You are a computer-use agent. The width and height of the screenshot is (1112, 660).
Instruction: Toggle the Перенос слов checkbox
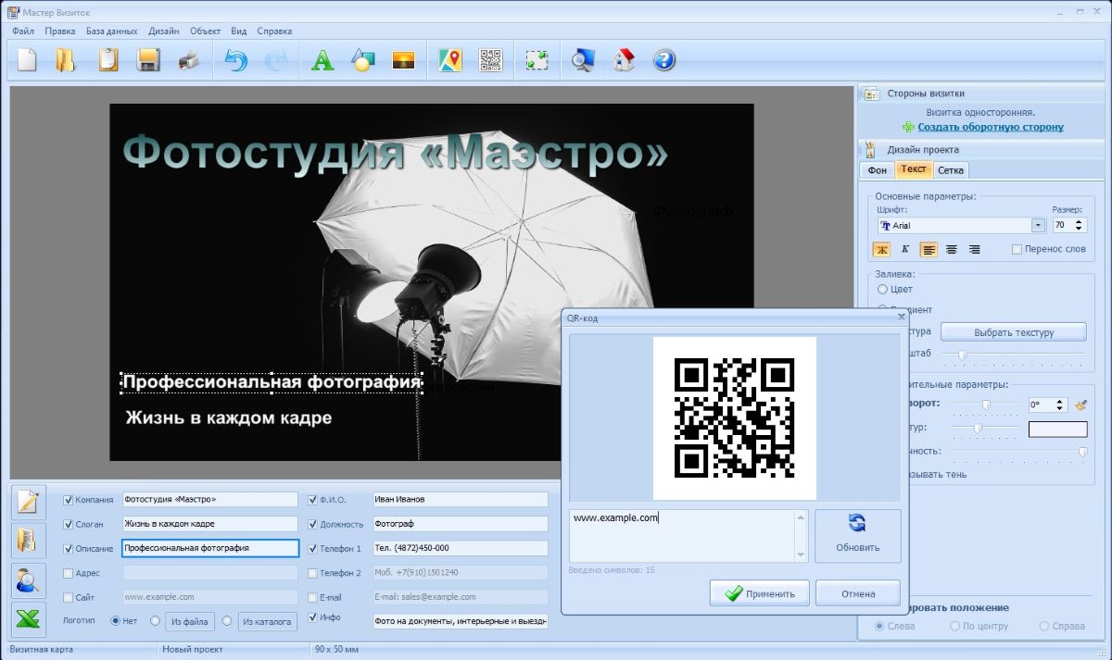1017,250
